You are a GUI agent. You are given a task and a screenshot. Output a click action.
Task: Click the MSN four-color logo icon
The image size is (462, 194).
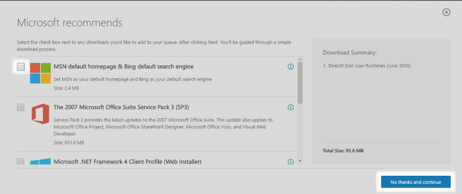pos(40,73)
